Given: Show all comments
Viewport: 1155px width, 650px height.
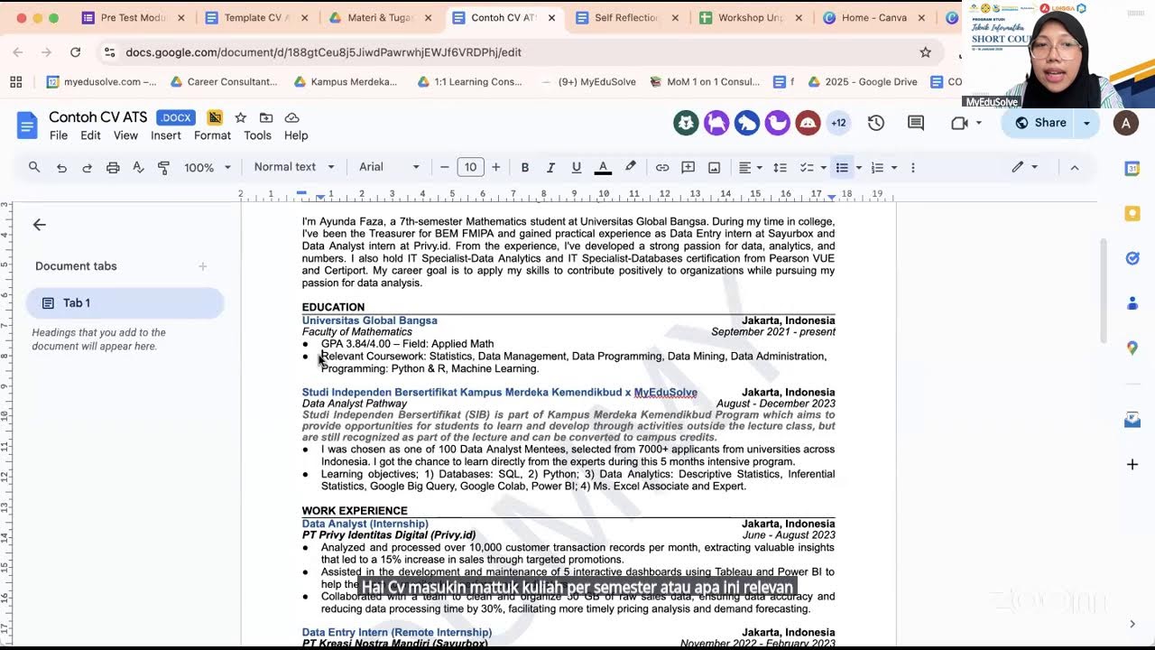Looking at the screenshot, I should coord(916,123).
